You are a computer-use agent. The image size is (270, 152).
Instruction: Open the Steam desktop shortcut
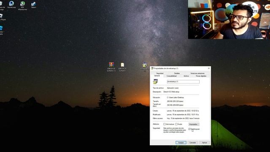pos(34,5)
